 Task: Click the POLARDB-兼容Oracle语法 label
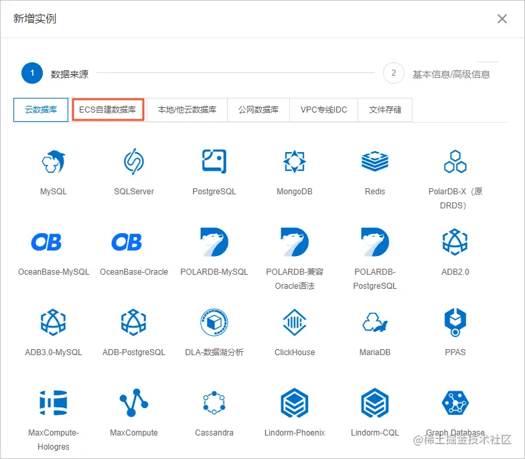point(295,279)
